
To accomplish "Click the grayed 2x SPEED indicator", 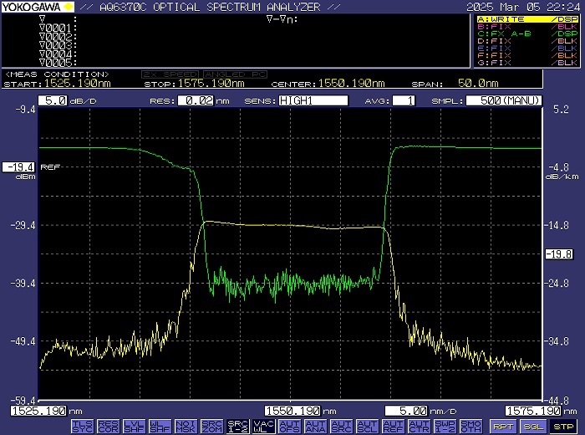I will (x=170, y=74).
